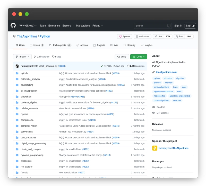Select folder icon for bit_manipulation
Image resolution: width=206 pixels, height=186 pixels.
17,91
